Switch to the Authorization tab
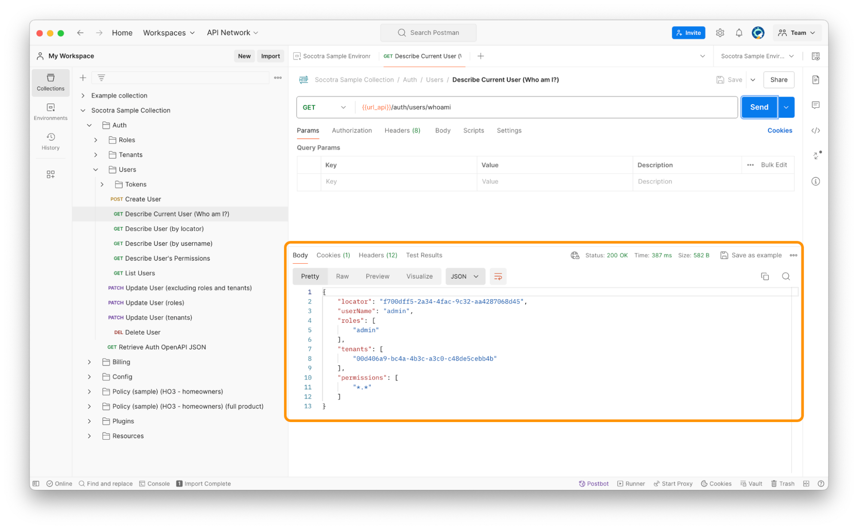The width and height of the screenshot is (858, 529). [352, 130]
